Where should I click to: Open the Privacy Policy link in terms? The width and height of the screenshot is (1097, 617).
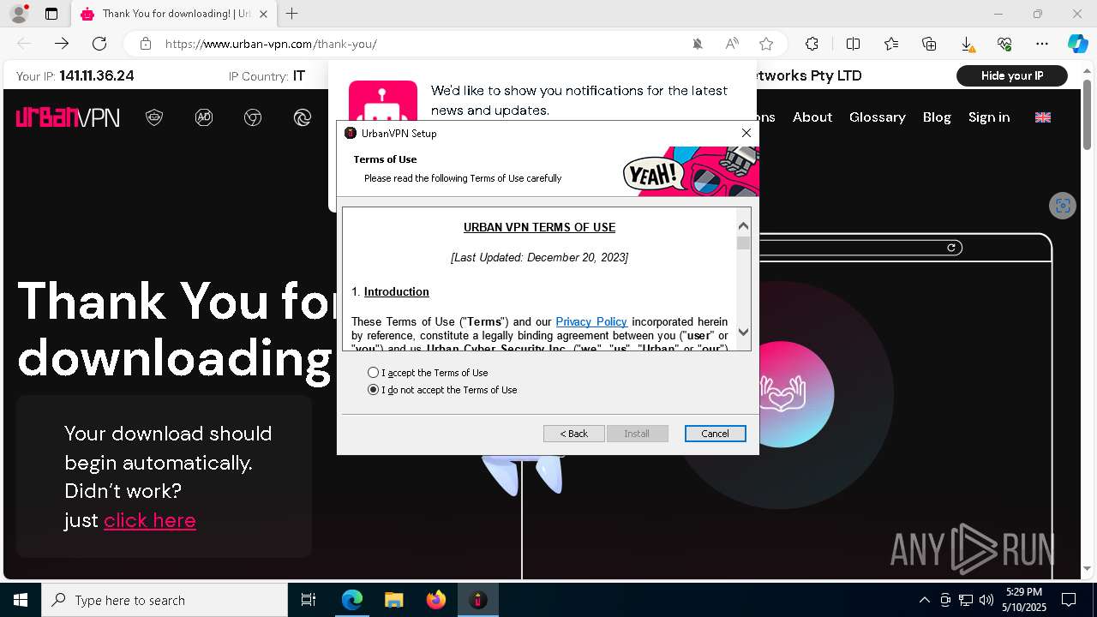591,321
